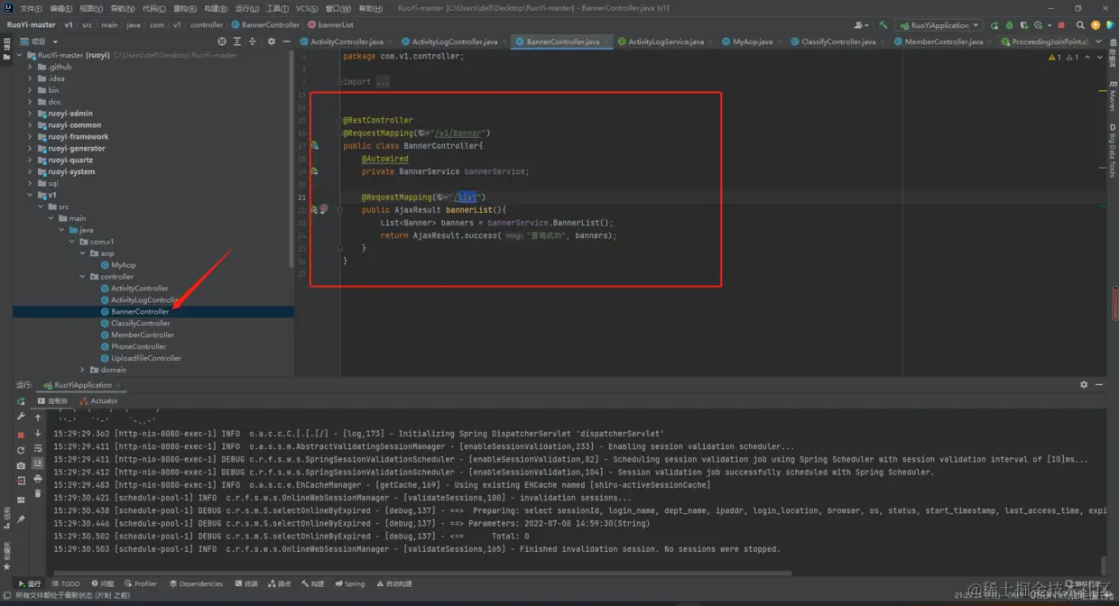The height and width of the screenshot is (606, 1119).
Task: Click the console horizontal scrollbar
Action: pos(424,573)
